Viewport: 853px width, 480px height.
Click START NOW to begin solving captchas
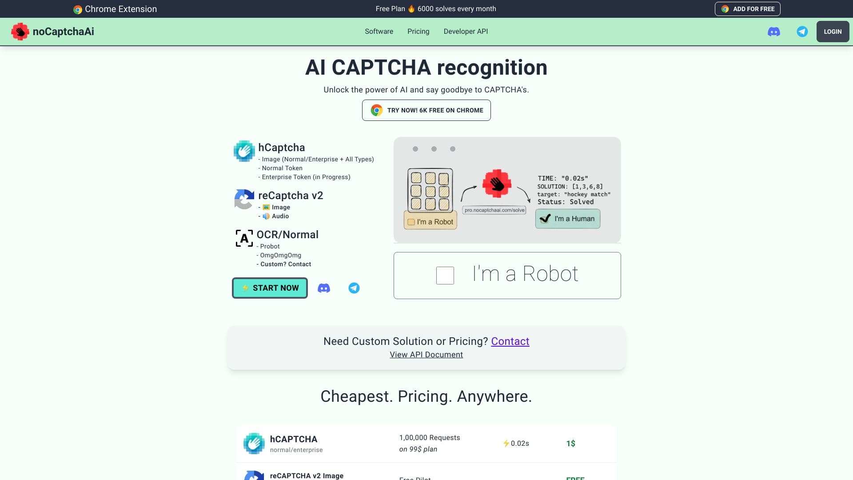click(270, 288)
